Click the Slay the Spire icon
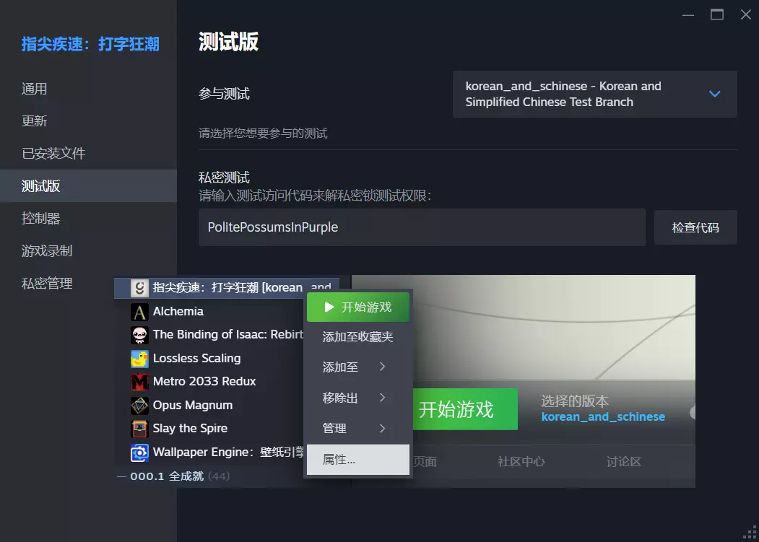The height and width of the screenshot is (542, 759). 139,429
